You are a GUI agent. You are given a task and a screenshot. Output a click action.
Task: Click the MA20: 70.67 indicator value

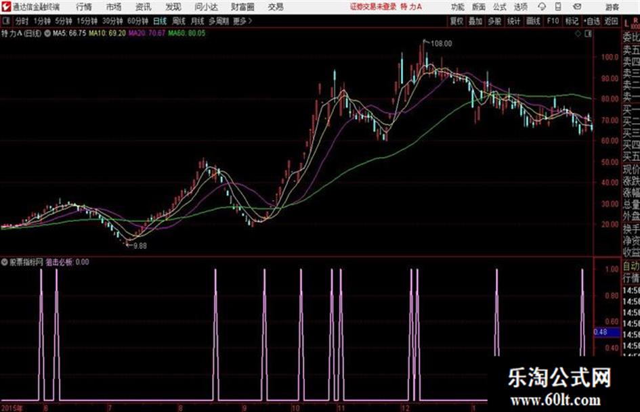[x=147, y=33]
